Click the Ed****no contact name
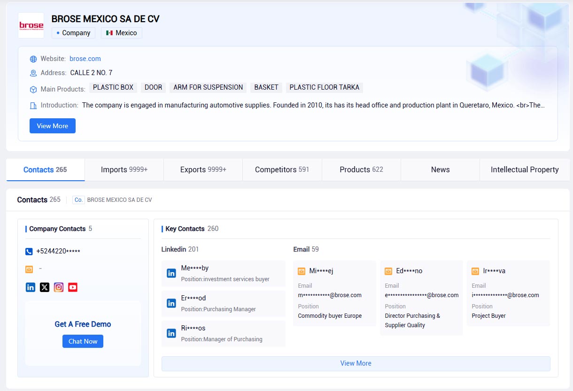The height and width of the screenshot is (391, 573). [x=409, y=271]
